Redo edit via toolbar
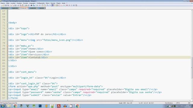 point(28,5)
